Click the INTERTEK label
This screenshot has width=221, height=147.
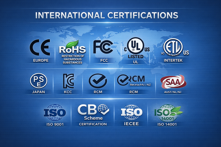point(173,61)
